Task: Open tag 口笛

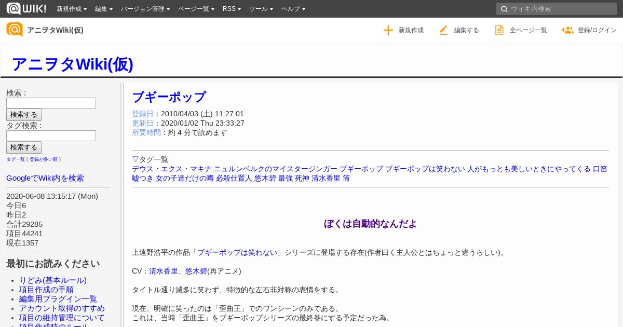Action: pos(600,169)
